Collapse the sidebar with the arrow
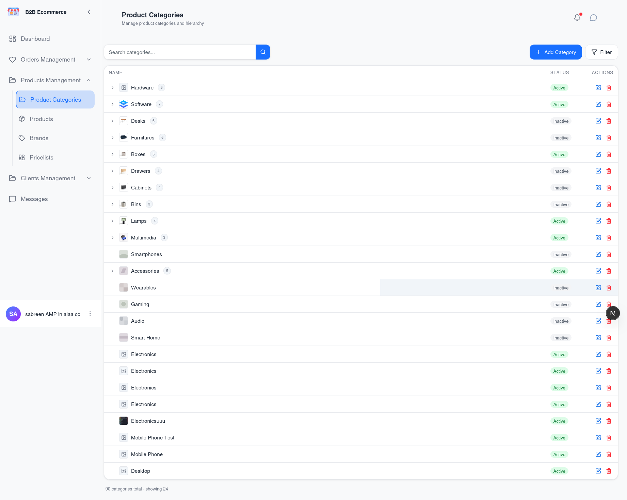This screenshot has height=500, width=627. pos(89,12)
